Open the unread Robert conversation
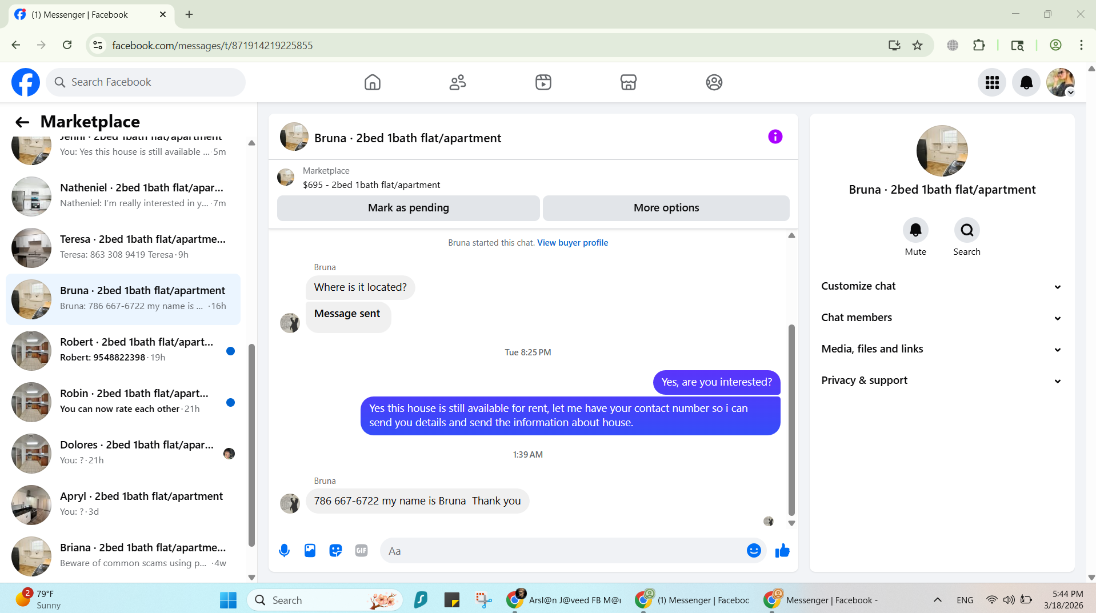 (123, 350)
